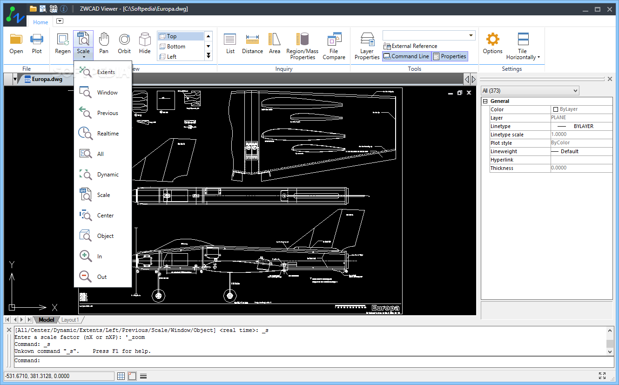Open quick access customize dropdown
Screen dimensions: 619x385
point(60,21)
